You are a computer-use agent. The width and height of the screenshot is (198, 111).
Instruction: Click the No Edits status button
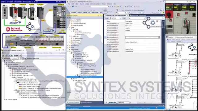click(x=142, y=13)
